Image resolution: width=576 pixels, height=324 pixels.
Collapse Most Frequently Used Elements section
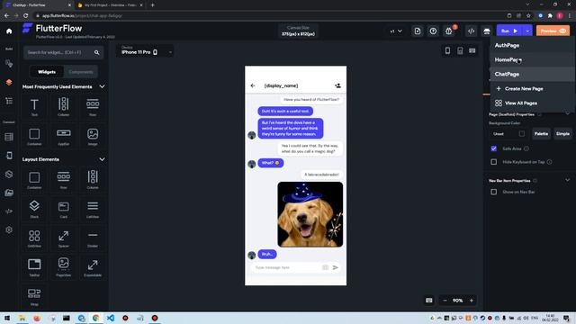point(102,86)
